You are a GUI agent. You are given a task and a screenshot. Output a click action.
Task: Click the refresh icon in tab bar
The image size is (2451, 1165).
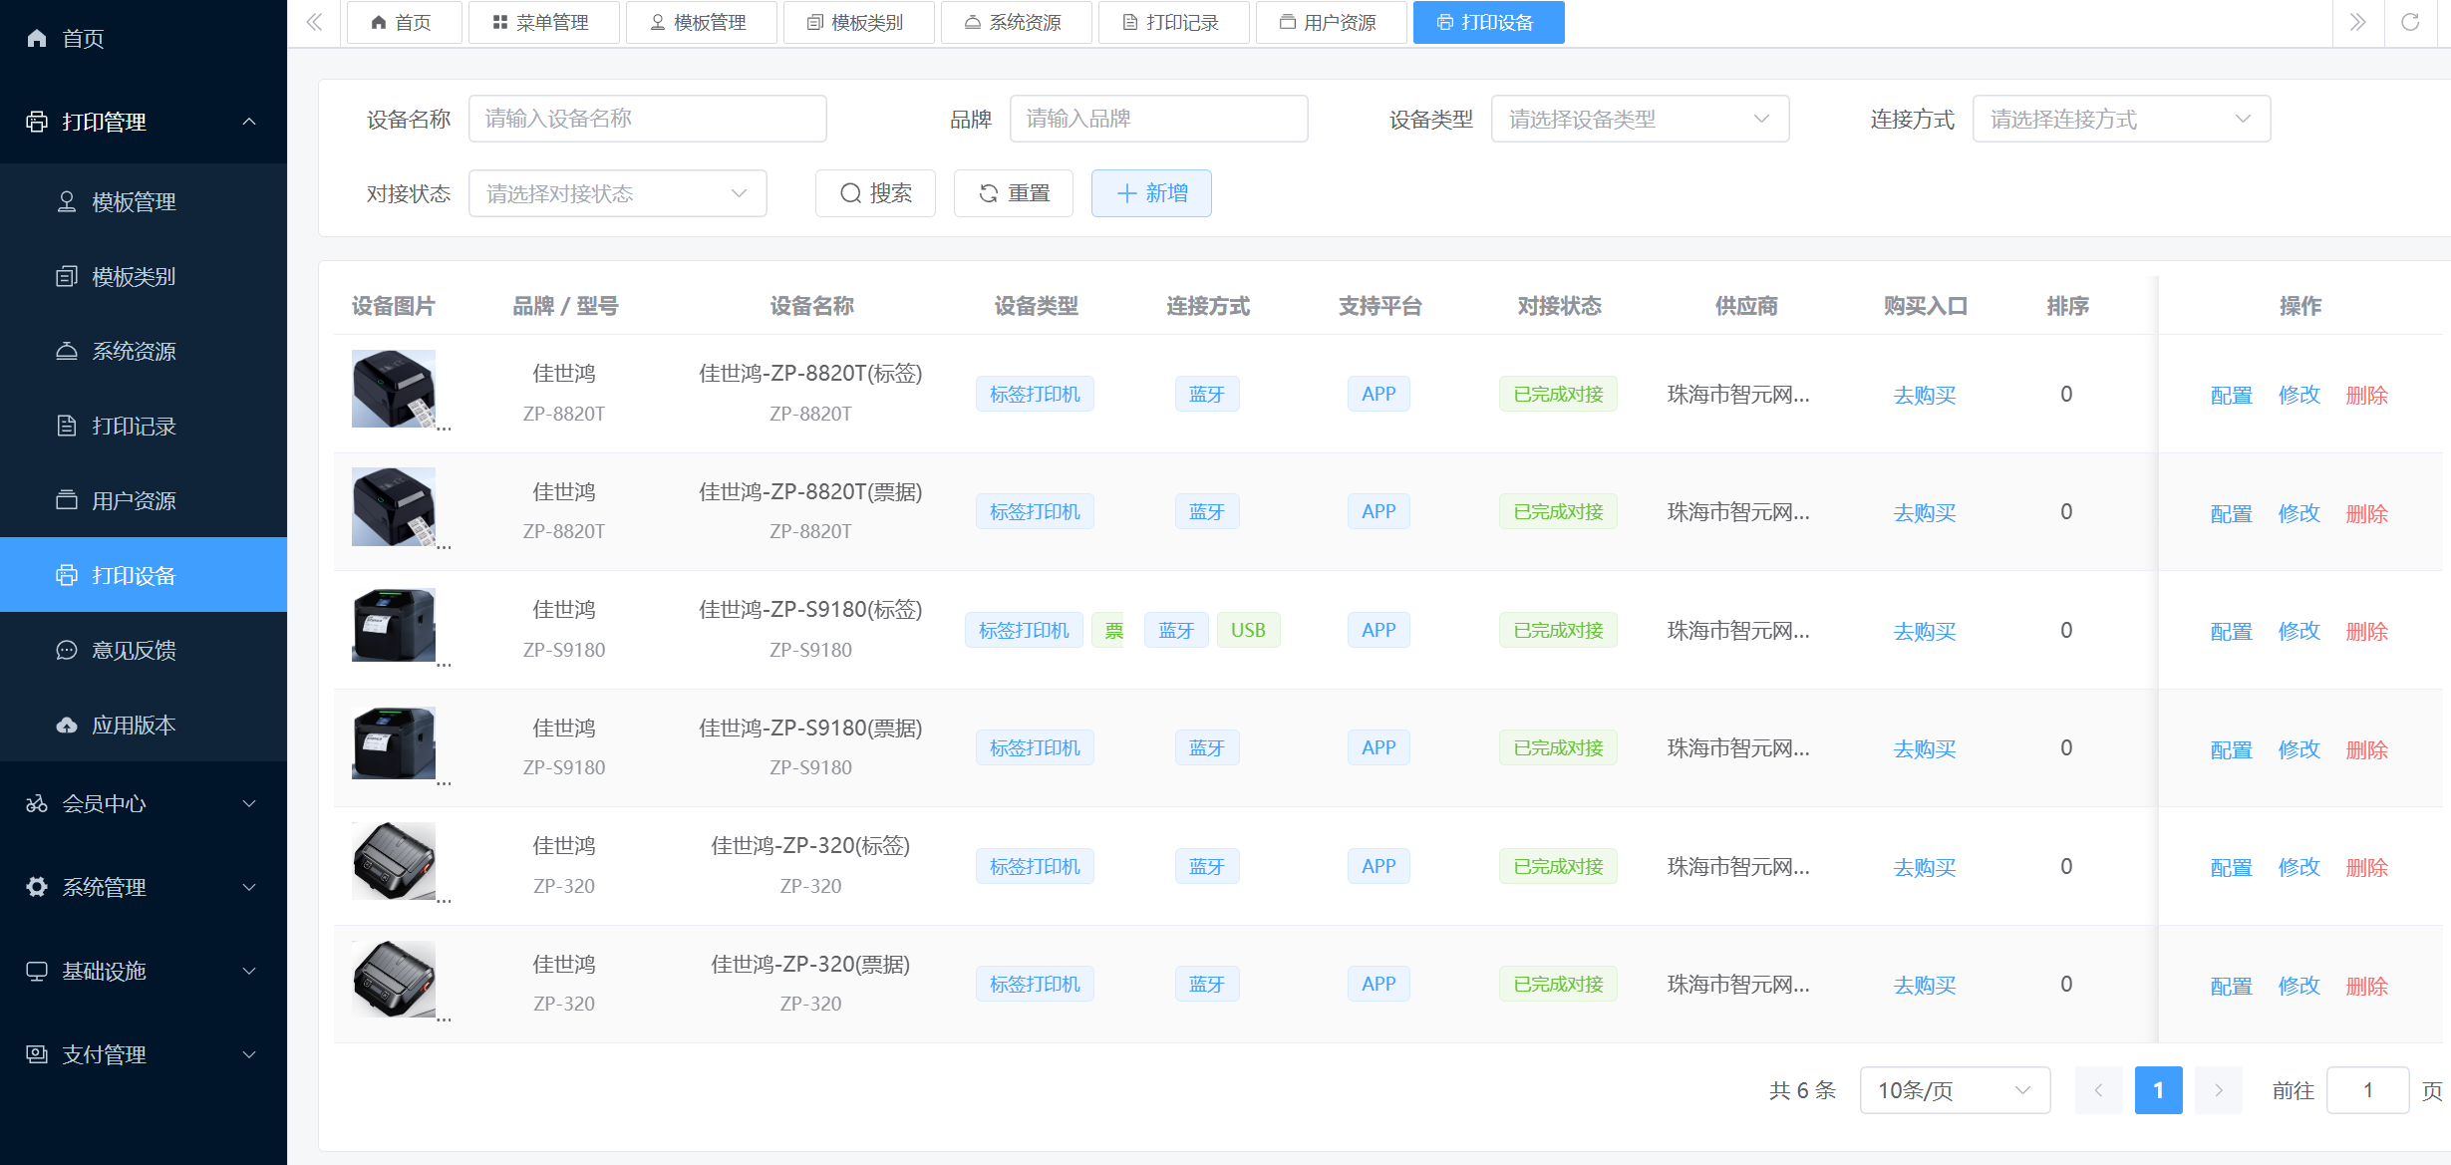point(2410,22)
